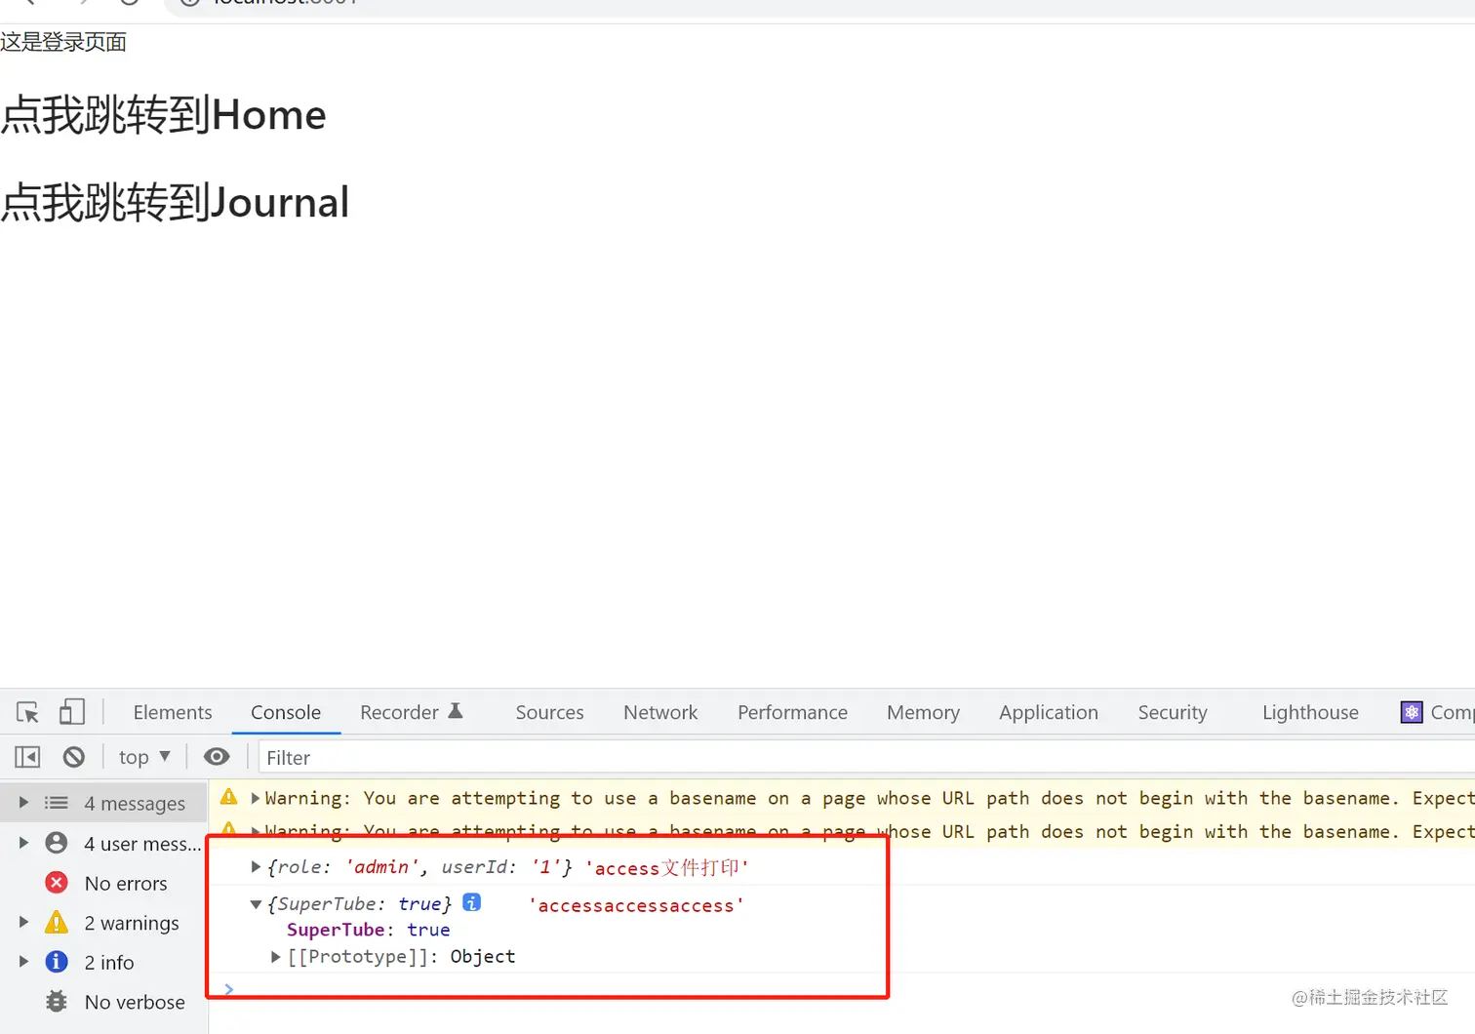
Task: Select the 'No errors' sidebar row
Action: [x=103, y=883]
